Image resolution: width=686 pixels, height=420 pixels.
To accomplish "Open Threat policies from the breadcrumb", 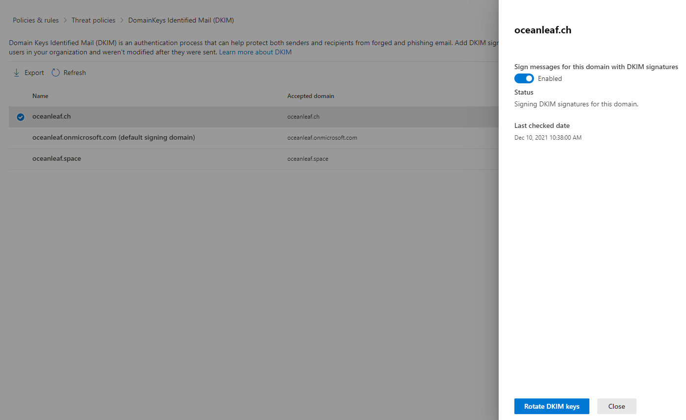I will 93,20.
